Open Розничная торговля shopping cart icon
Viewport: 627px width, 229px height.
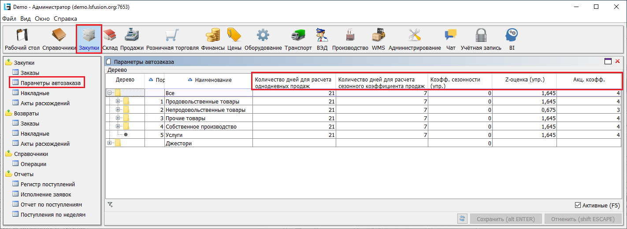(172, 35)
